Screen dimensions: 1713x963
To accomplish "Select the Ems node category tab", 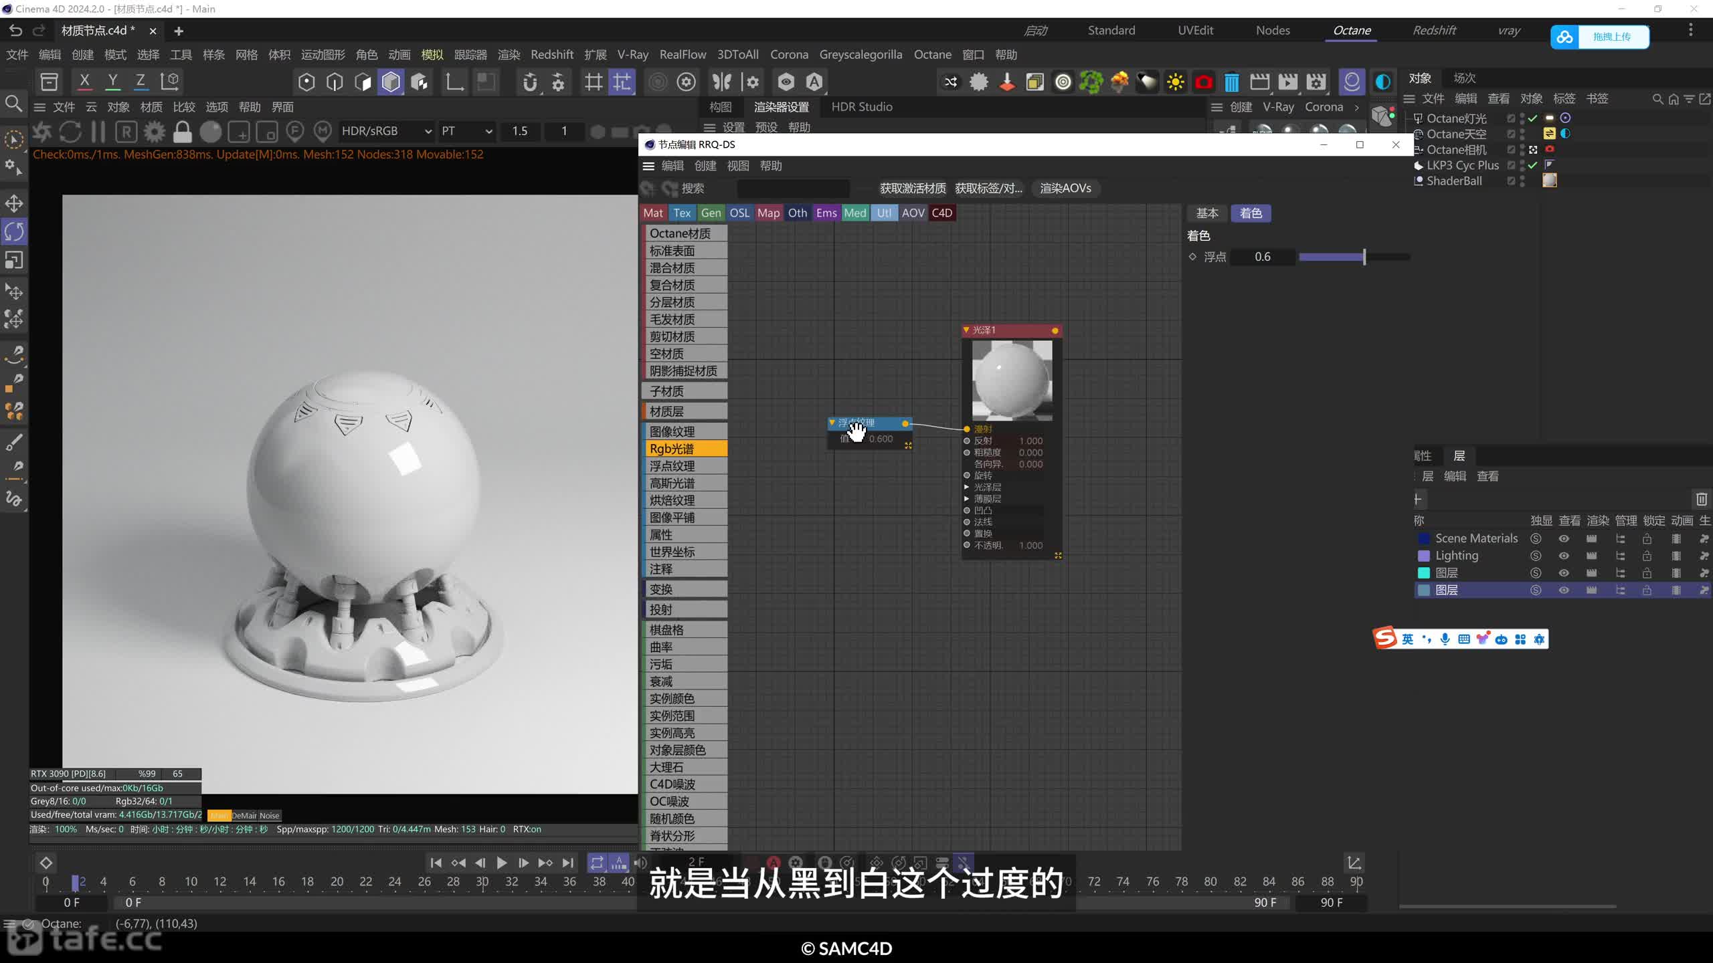I will [826, 213].
